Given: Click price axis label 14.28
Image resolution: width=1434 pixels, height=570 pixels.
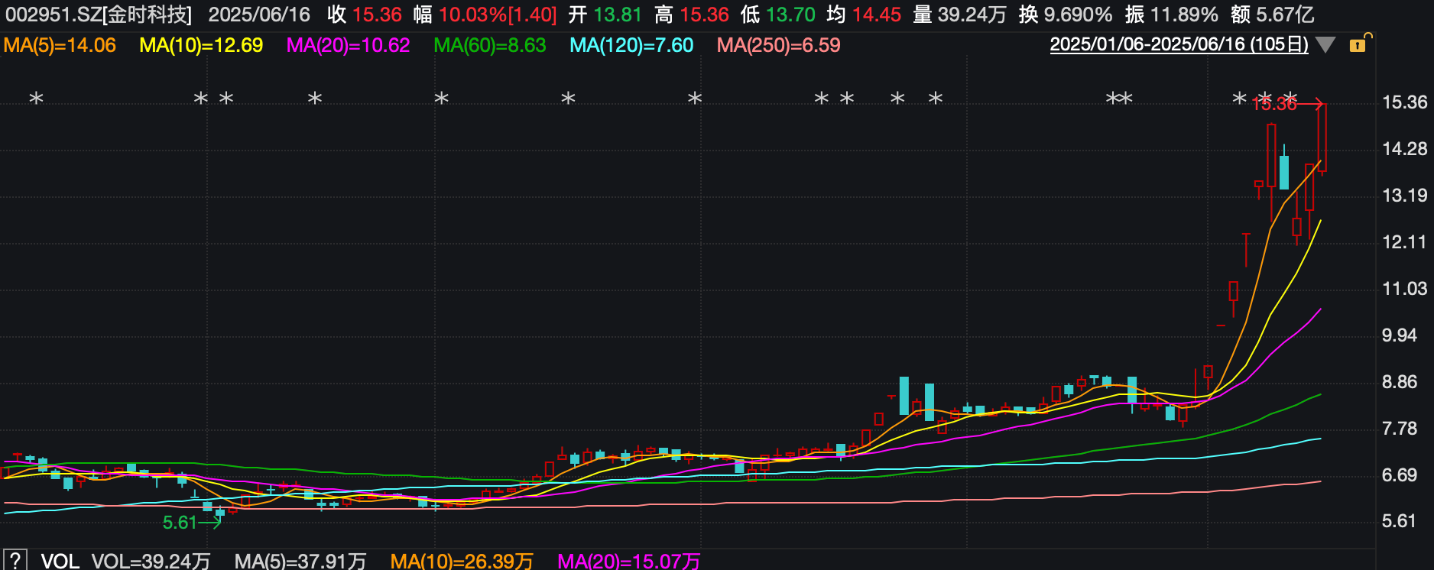Looking at the screenshot, I should point(1405,149).
